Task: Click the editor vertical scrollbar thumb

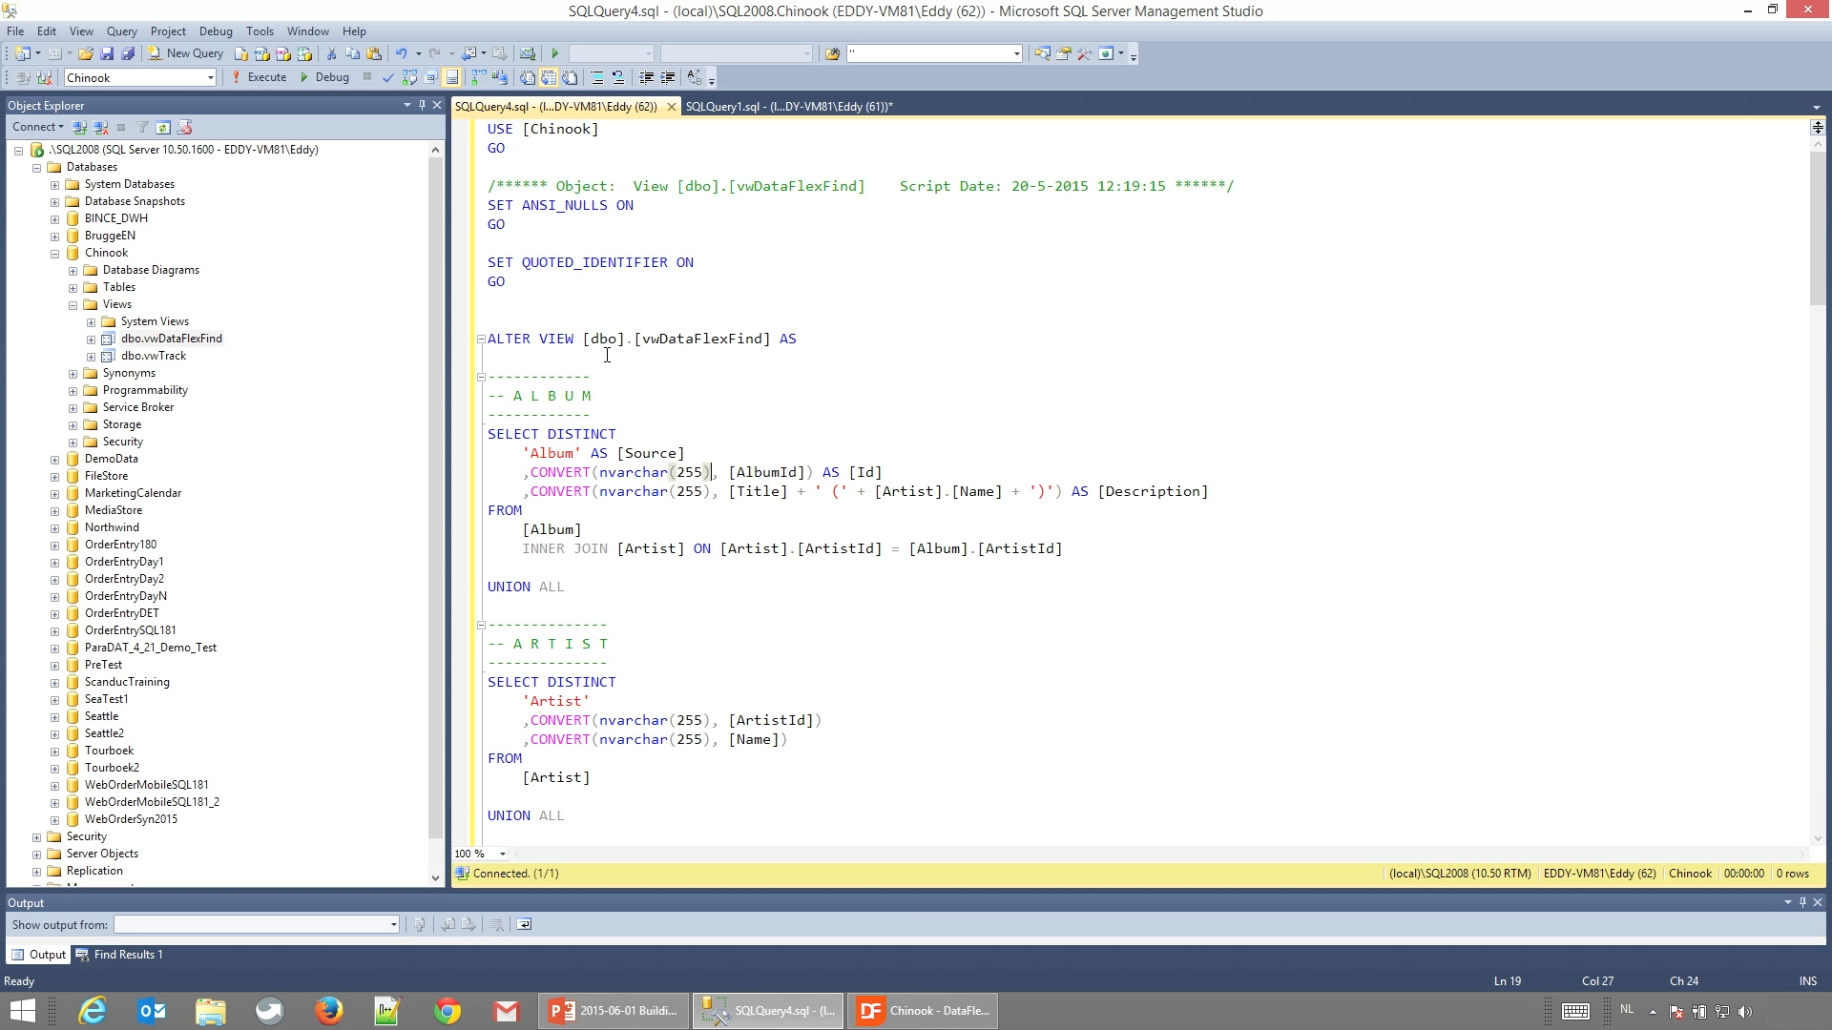Action: (x=1817, y=229)
